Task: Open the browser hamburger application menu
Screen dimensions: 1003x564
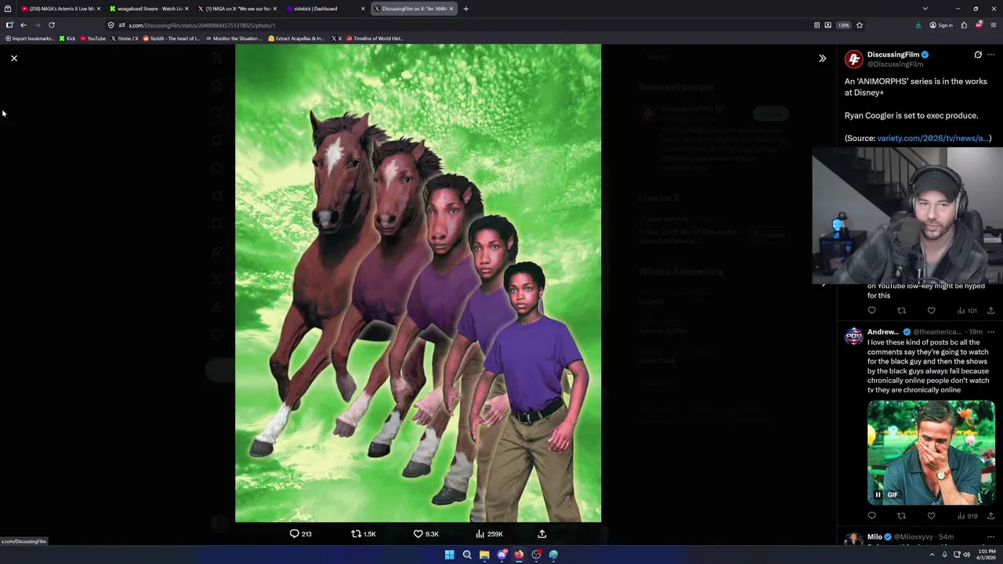Action: [x=994, y=25]
